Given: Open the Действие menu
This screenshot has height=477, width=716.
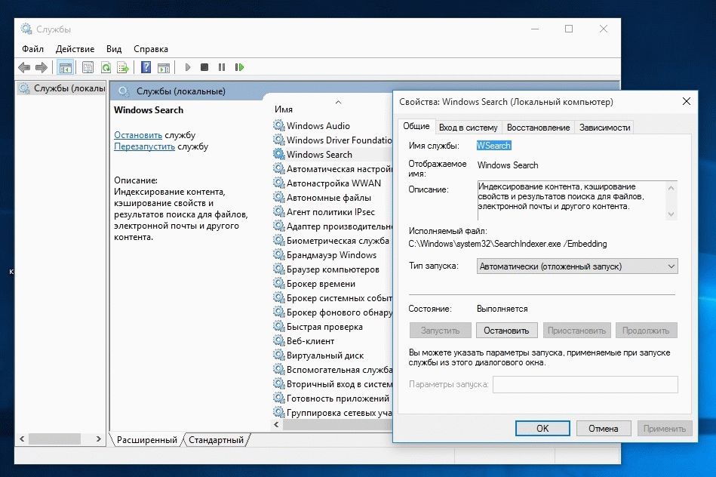Looking at the screenshot, I should coord(75,49).
